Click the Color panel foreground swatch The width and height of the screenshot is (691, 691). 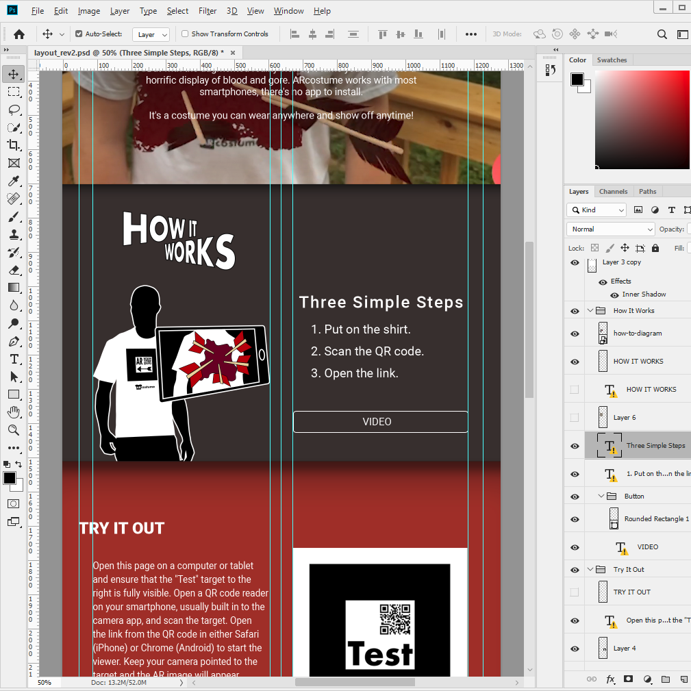(x=577, y=79)
